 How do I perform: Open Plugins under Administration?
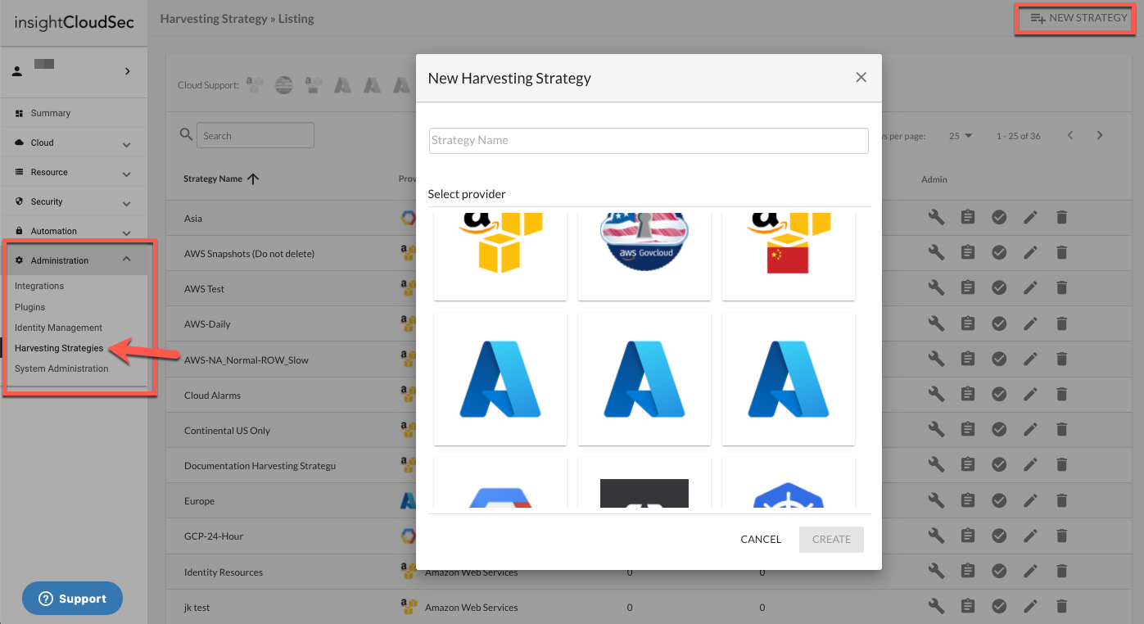click(x=30, y=307)
